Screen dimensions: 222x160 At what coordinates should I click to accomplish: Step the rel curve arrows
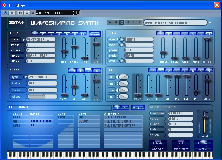coord(117,97)
